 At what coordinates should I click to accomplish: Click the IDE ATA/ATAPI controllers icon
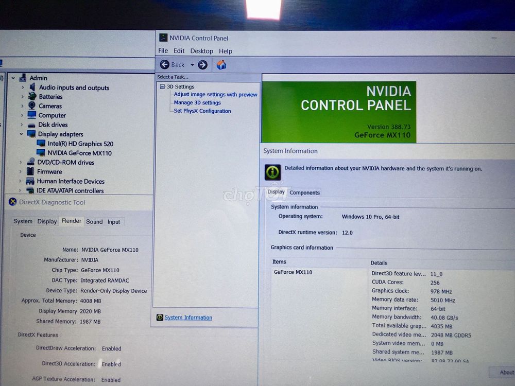(x=30, y=190)
